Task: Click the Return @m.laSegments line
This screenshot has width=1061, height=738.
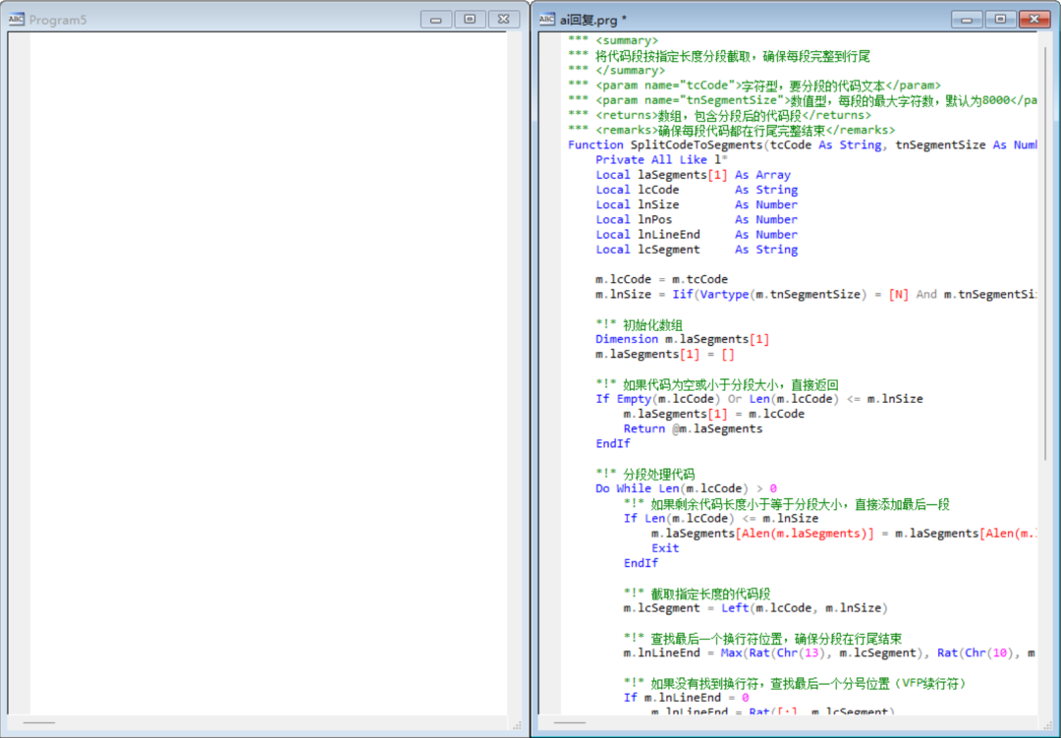Action: [693, 428]
